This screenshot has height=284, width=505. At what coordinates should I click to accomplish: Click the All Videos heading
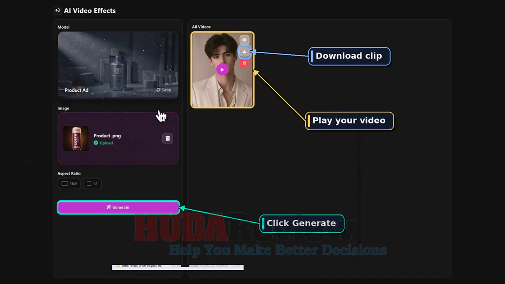click(x=201, y=27)
